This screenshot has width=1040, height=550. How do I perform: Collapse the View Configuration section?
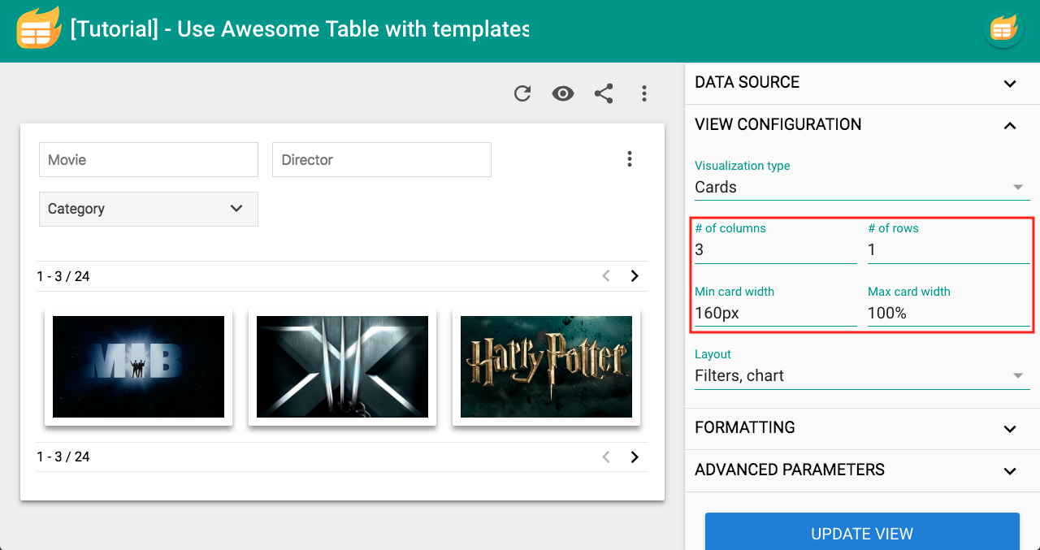pos(862,124)
